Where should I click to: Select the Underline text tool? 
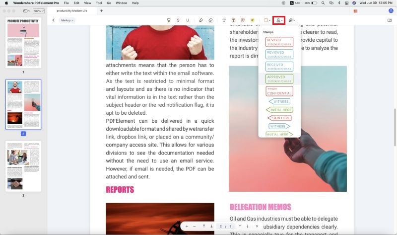tap(188, 20)
